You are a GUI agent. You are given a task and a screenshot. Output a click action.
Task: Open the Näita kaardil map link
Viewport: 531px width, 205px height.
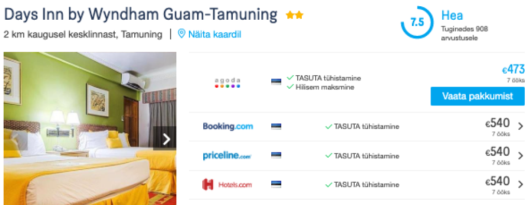point(215,34)
